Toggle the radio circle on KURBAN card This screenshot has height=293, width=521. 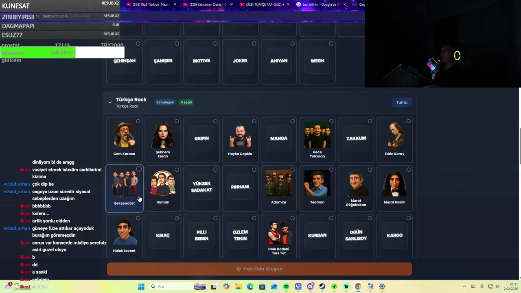point(331,218)
